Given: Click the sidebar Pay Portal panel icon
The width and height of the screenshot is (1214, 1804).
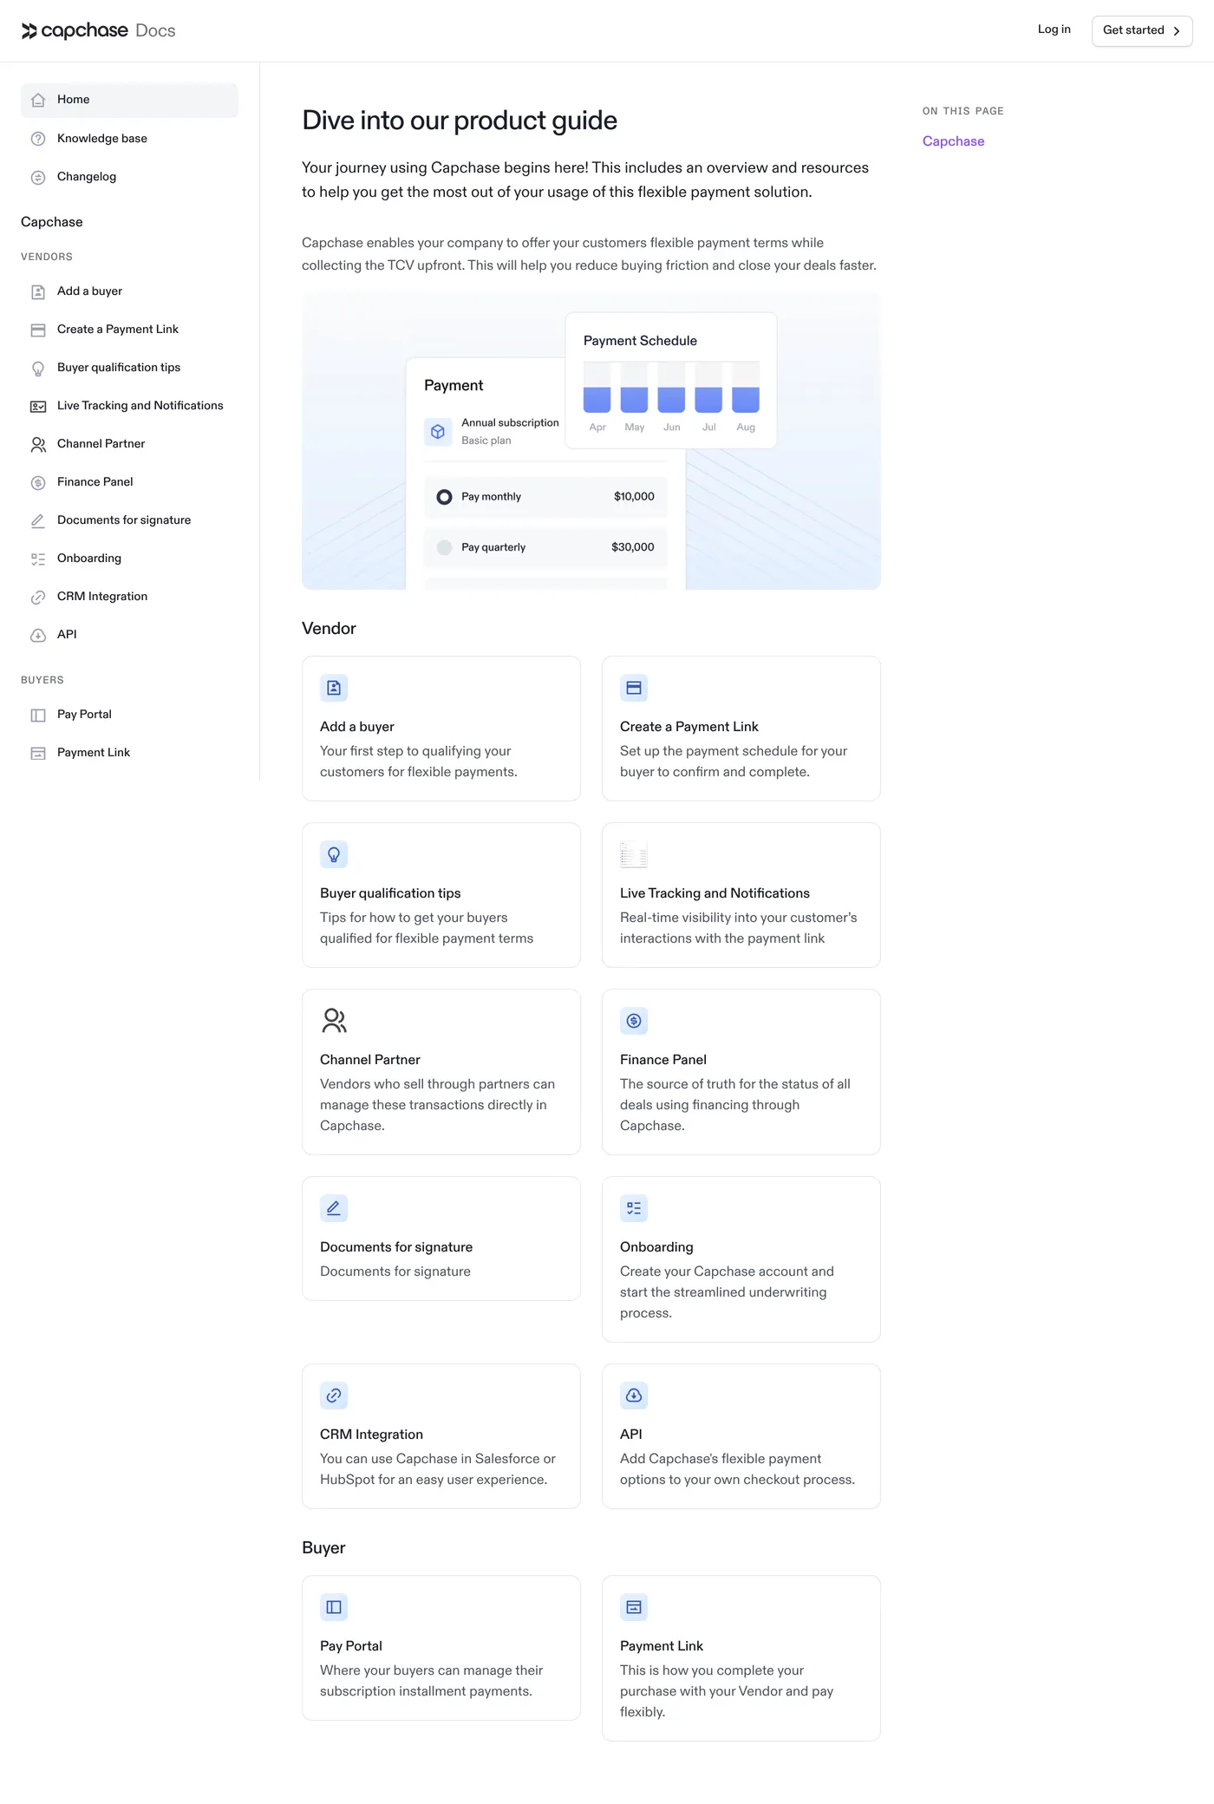Looking at the screenshot, I should [38, 715].
